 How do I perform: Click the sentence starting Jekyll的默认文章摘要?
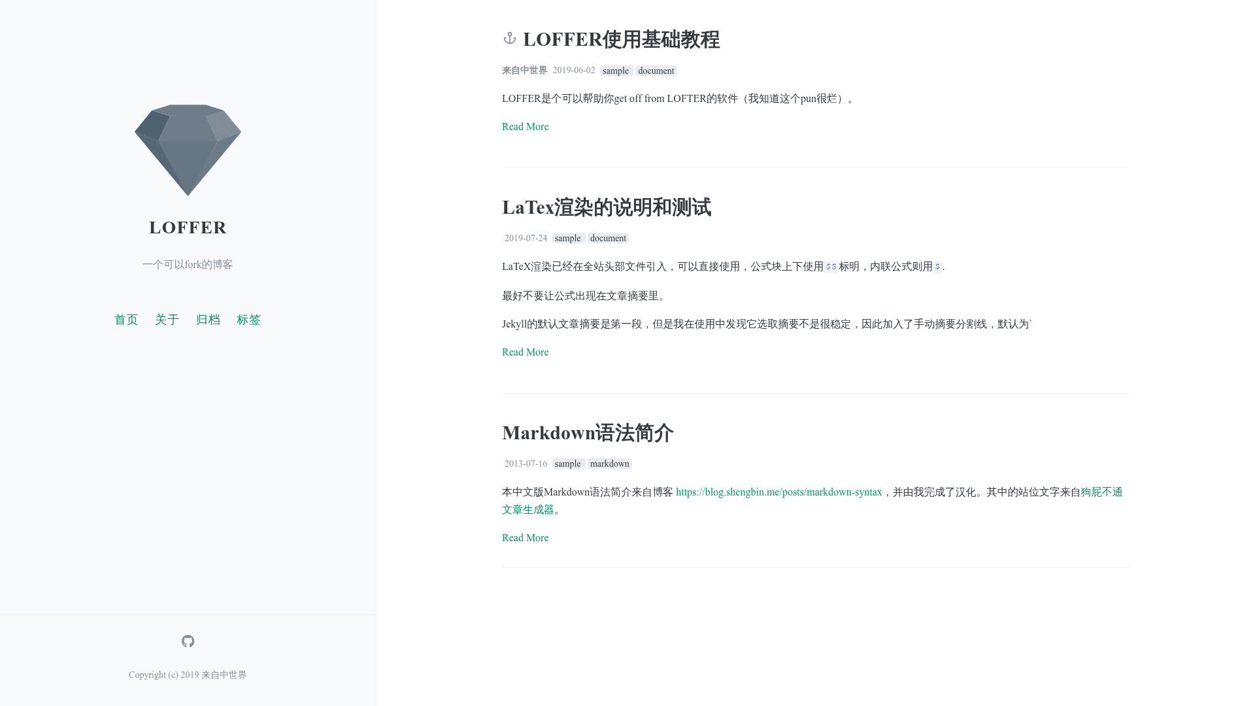pyautogui.click(x=767, y=324)
